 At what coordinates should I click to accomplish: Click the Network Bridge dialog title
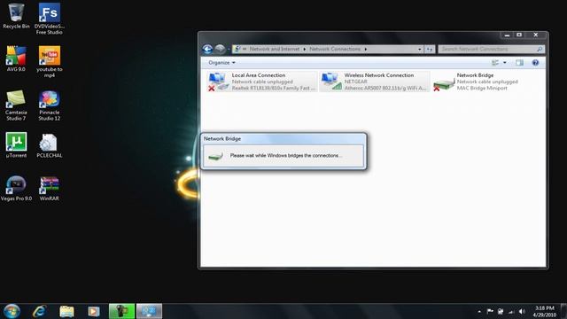coord(222,138)
